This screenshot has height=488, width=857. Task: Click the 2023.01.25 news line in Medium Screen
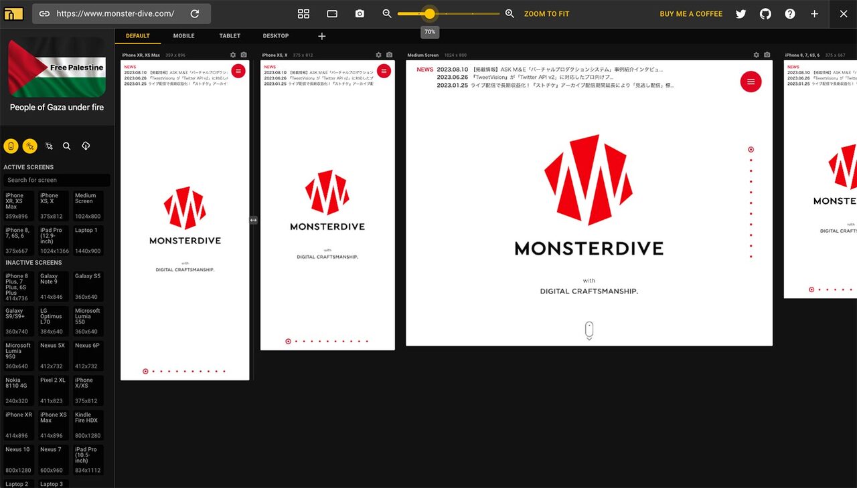point(555,86)
